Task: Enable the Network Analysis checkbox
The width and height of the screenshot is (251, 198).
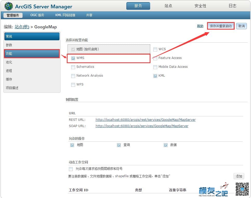Action: point(73,76)
